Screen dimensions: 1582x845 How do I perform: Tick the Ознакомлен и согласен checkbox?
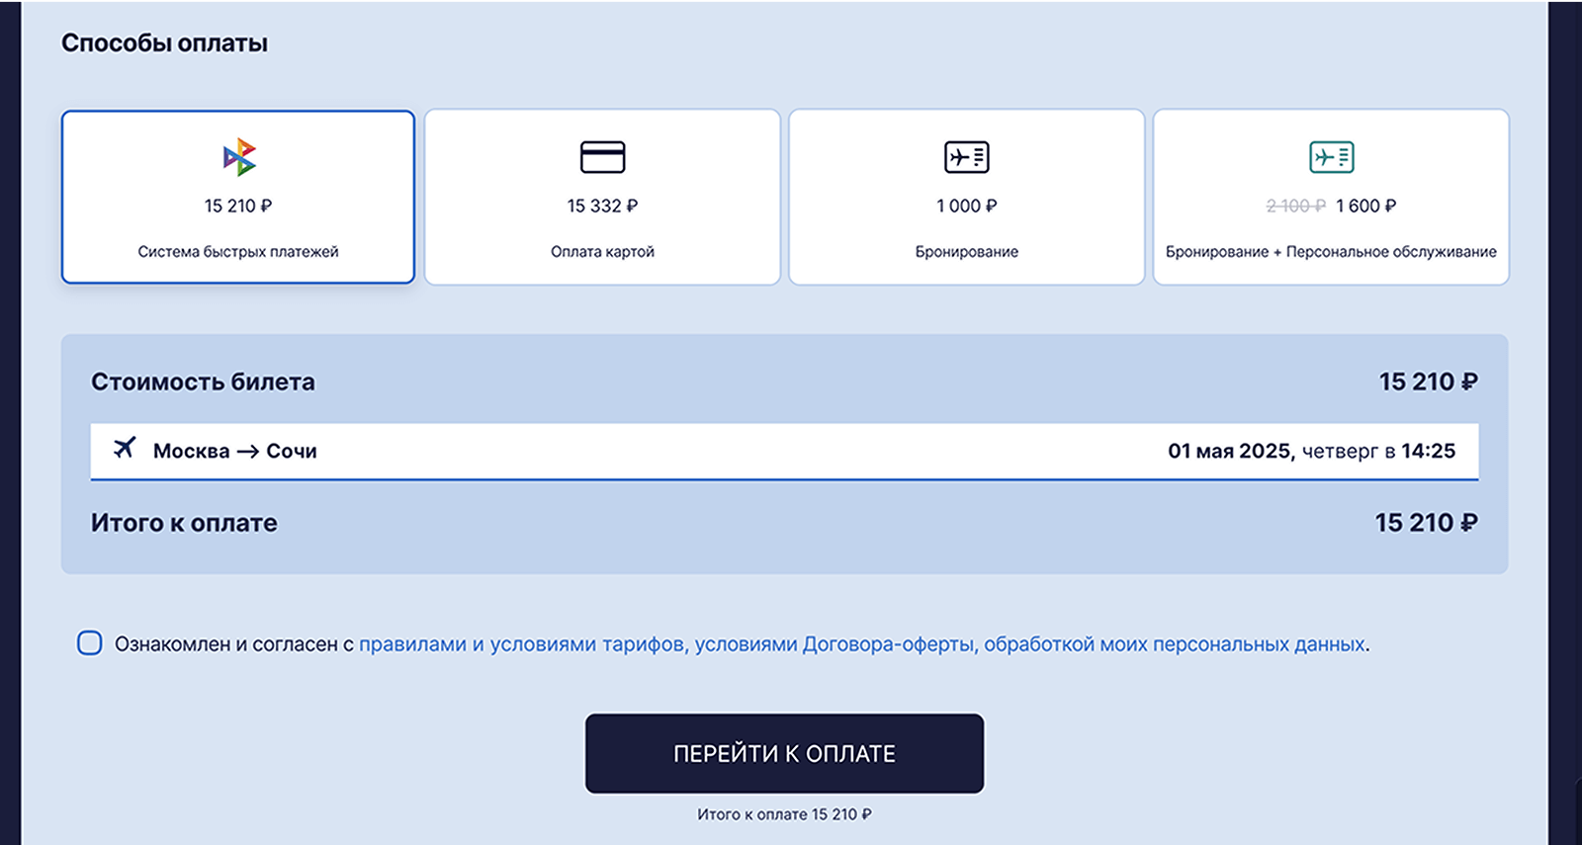coord(90,643)
